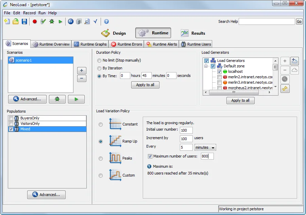This screenshot has width=306, height=215.
Task: Click the minutes duration field showing 45
Action: [x=146, y=76]
